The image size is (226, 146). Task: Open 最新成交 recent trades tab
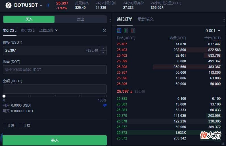146,19
